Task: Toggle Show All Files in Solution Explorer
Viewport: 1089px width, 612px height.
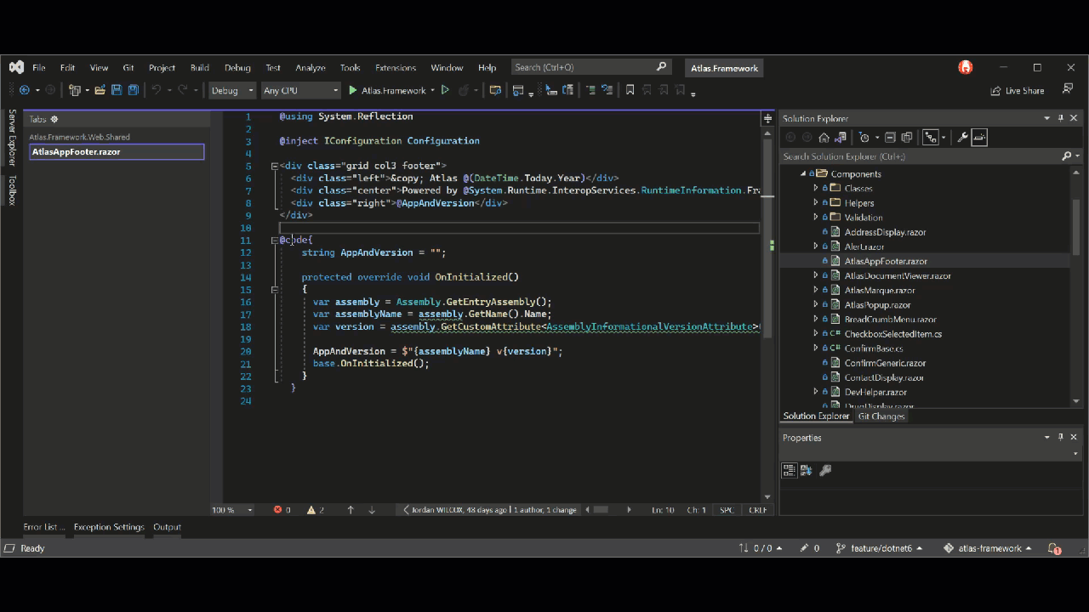Action: coord(907,138)
